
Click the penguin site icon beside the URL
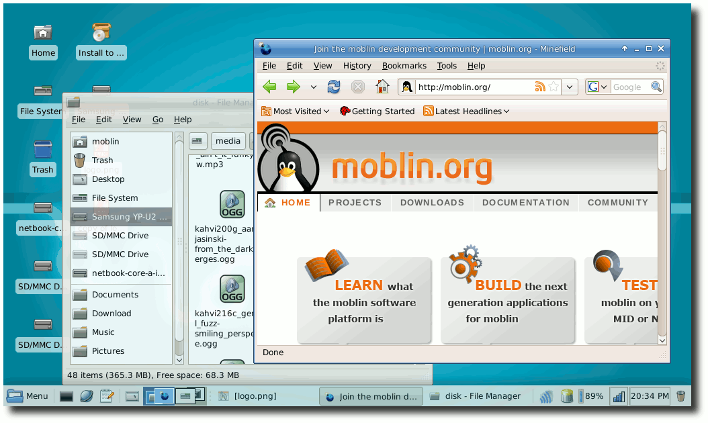[x=407, y=87]
